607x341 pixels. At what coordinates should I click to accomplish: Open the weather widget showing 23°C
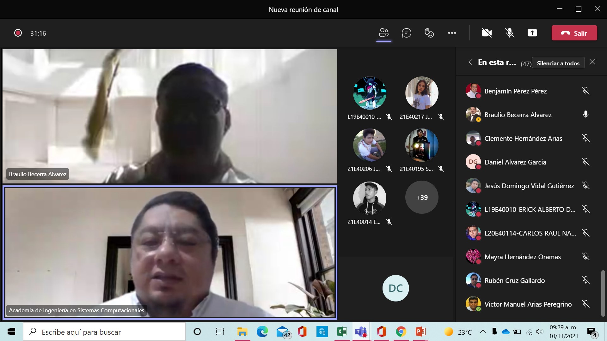click(x=458, y=332)
